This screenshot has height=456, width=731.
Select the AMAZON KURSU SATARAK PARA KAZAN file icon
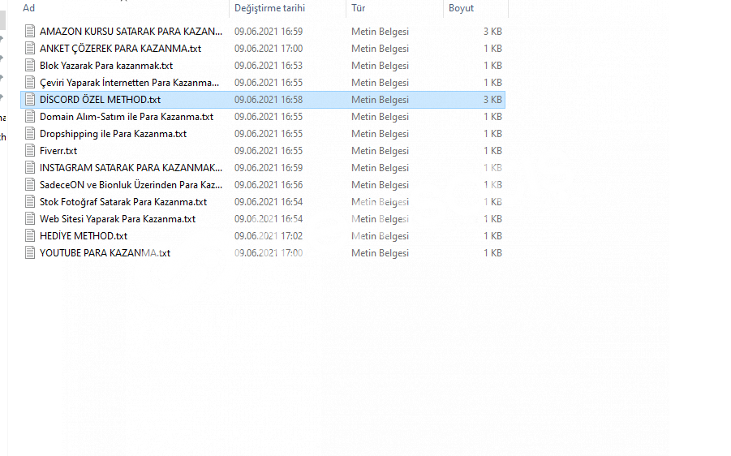pos(30,32)
